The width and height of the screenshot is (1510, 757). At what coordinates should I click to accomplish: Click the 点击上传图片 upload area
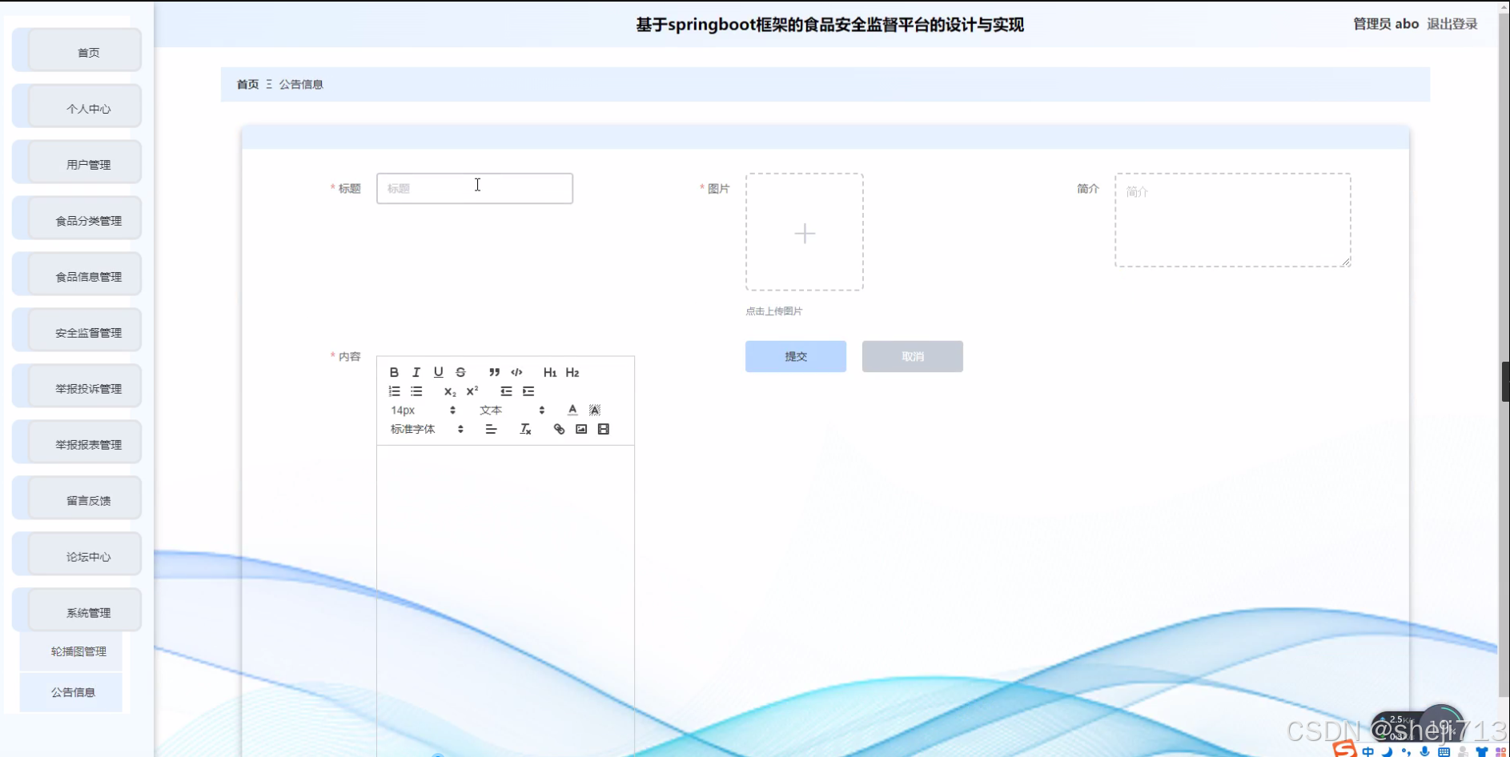click(x=804, y=233)
